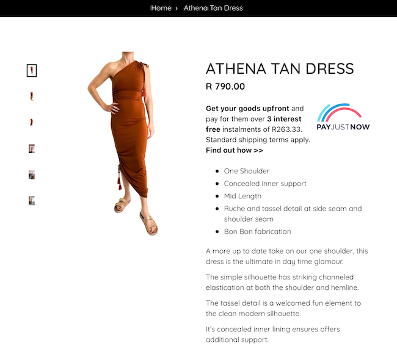Click the One Shoulder bullet item

247,171
